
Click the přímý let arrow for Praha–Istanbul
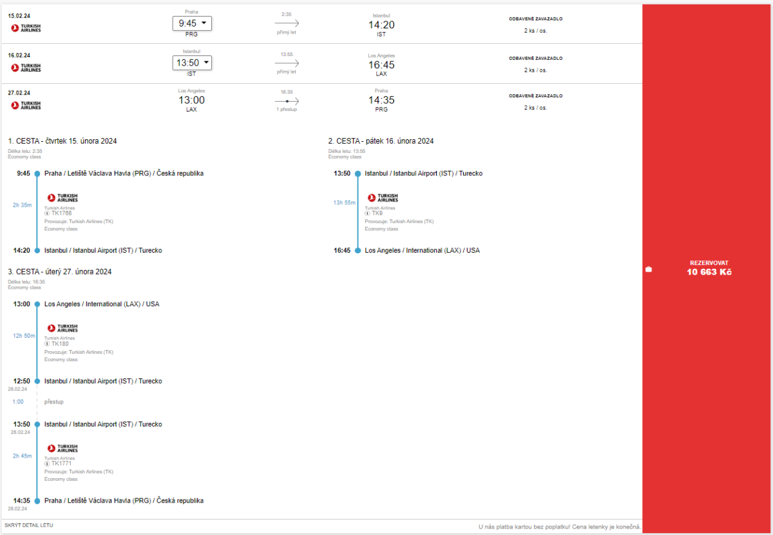tap(287, 23)
